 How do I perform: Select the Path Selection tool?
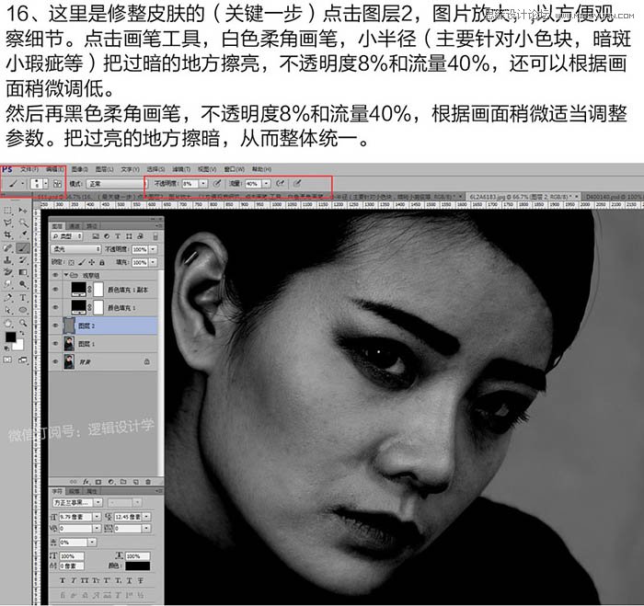click(7, 310)
